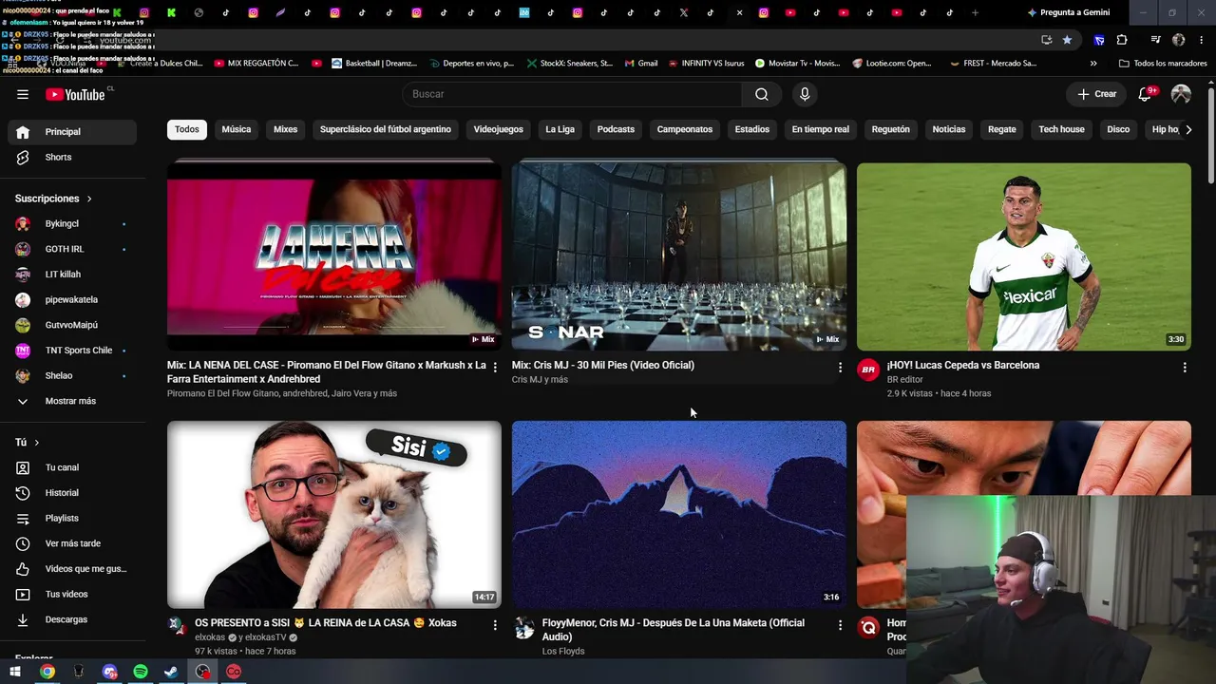
Task: Select the Música filter chip
Action: click(237, 129)
